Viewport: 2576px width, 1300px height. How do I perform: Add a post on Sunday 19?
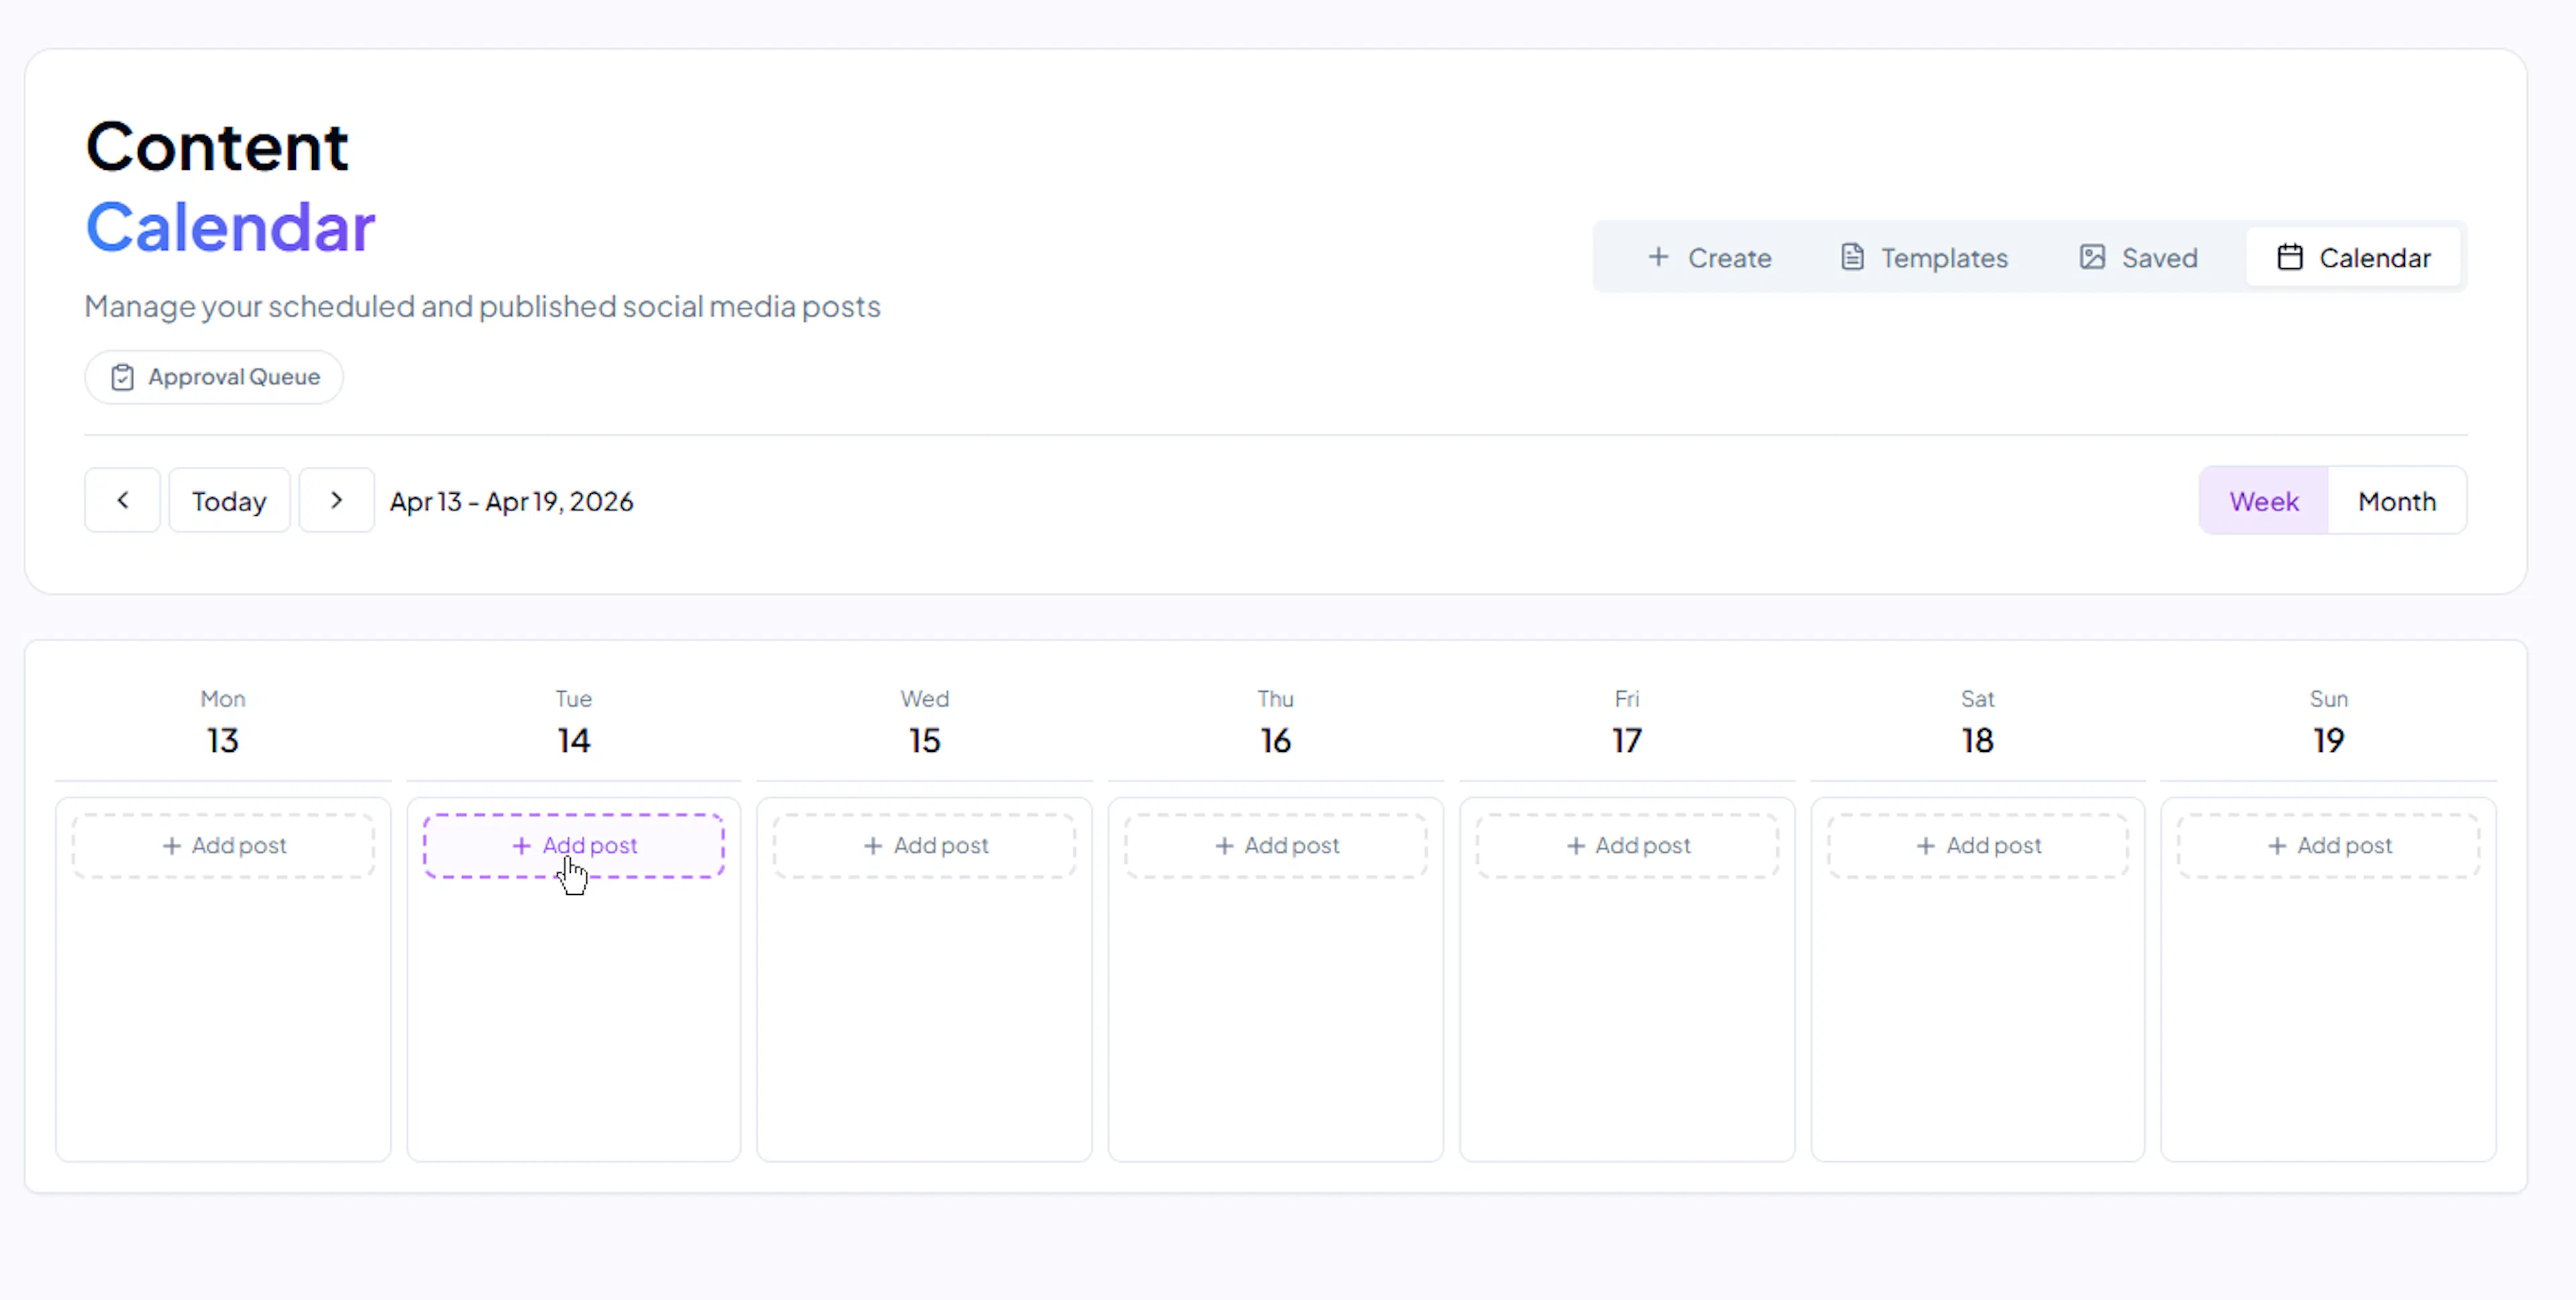(2328, 846)
